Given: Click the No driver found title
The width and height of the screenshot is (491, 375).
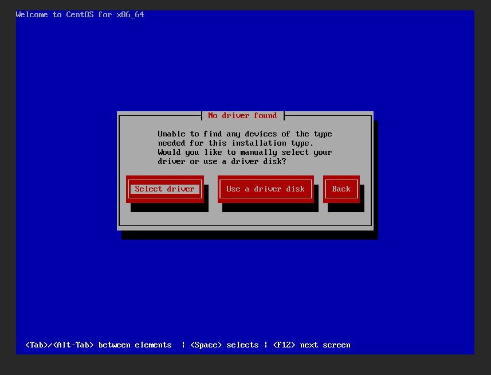Looking at the screenshot, I should (x=242, y=116).
